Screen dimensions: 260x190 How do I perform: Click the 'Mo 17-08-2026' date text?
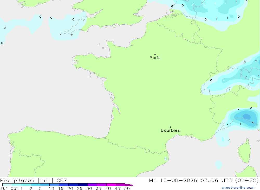[173, 180]
